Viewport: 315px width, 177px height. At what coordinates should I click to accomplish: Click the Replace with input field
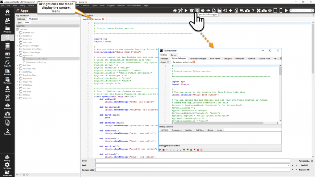click(193, 170)
